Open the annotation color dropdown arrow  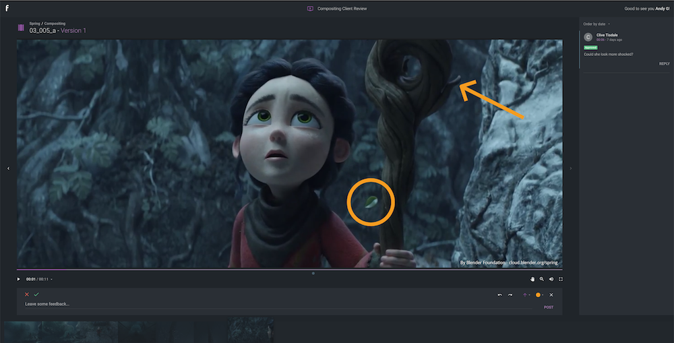543,295
